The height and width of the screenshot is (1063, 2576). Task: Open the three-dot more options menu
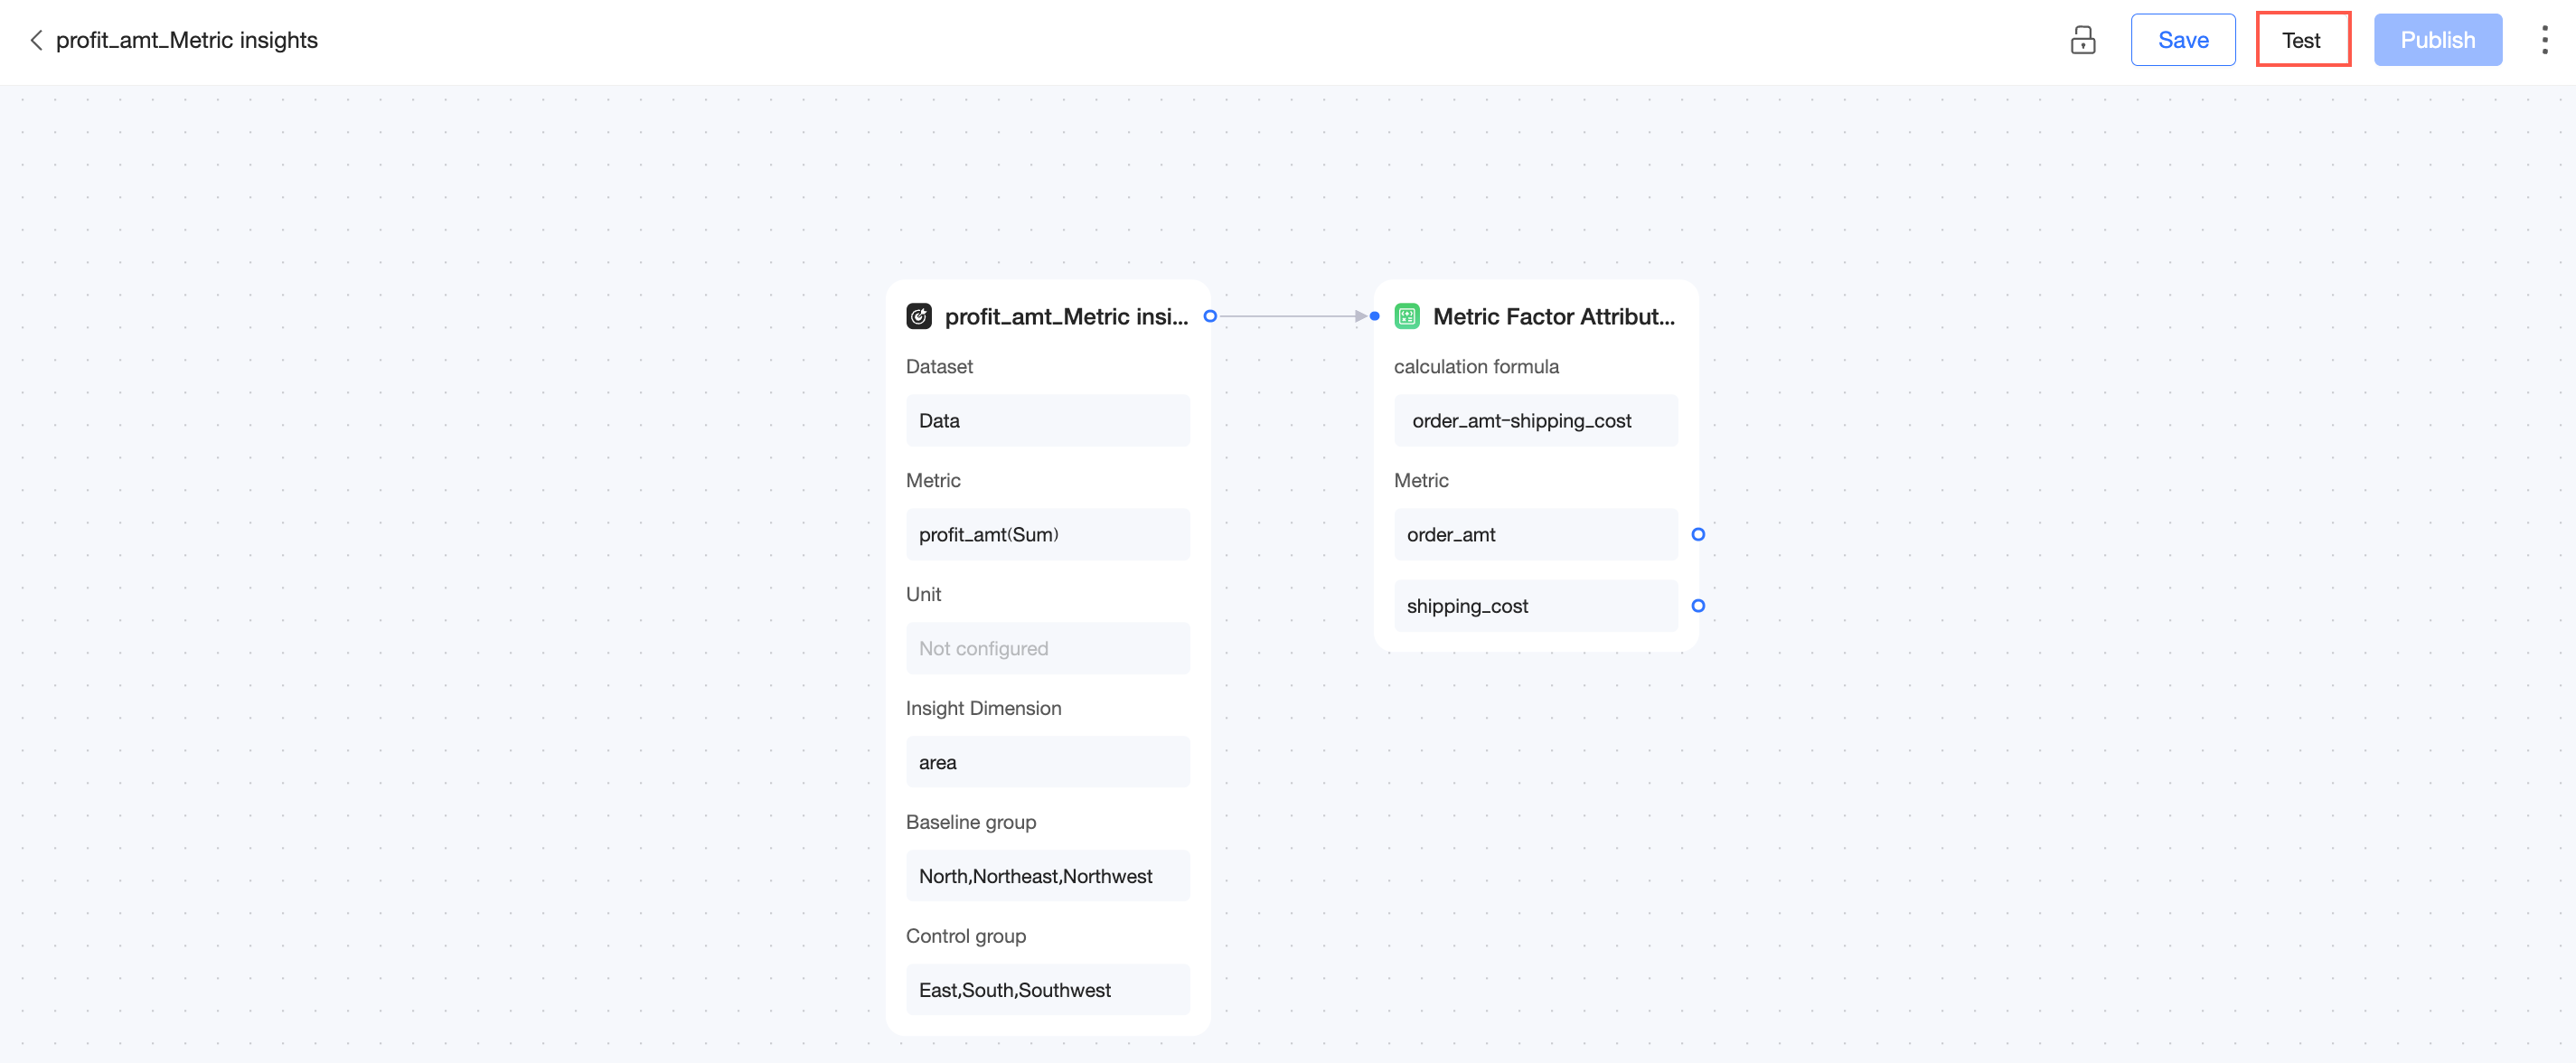2544,40
